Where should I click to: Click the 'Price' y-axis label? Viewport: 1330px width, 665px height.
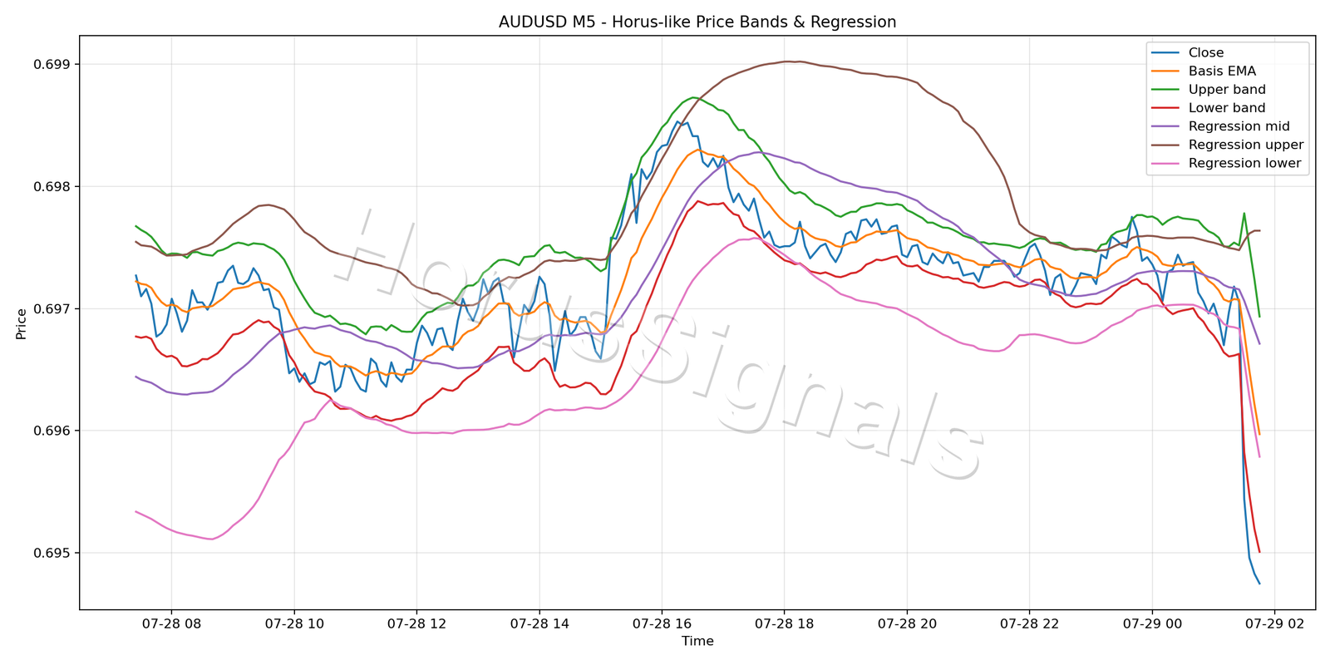point(22,323)
